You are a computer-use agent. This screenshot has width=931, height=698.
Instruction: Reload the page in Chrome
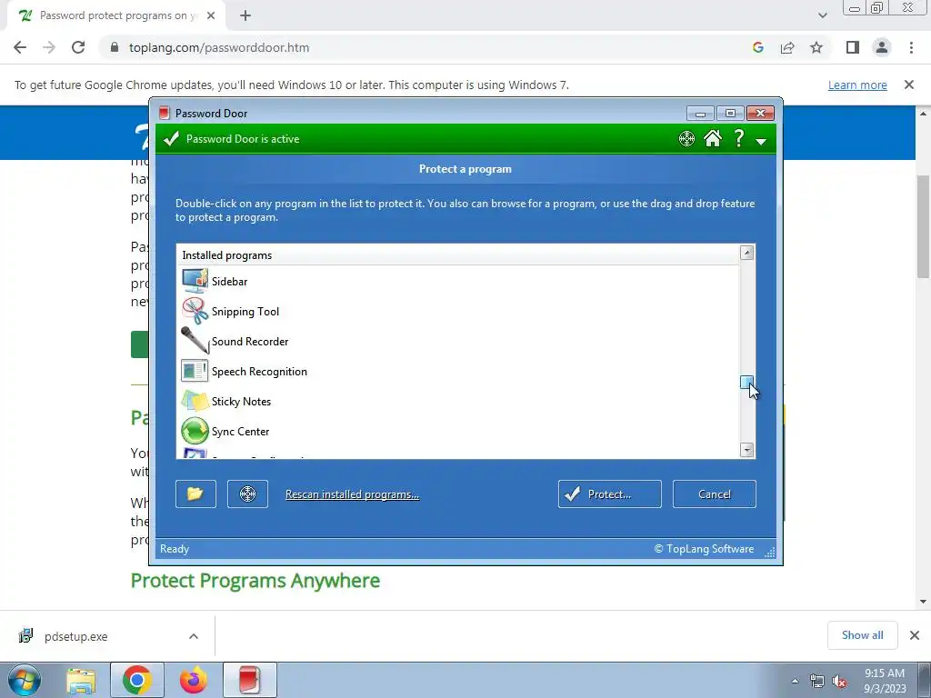(78, 47)
